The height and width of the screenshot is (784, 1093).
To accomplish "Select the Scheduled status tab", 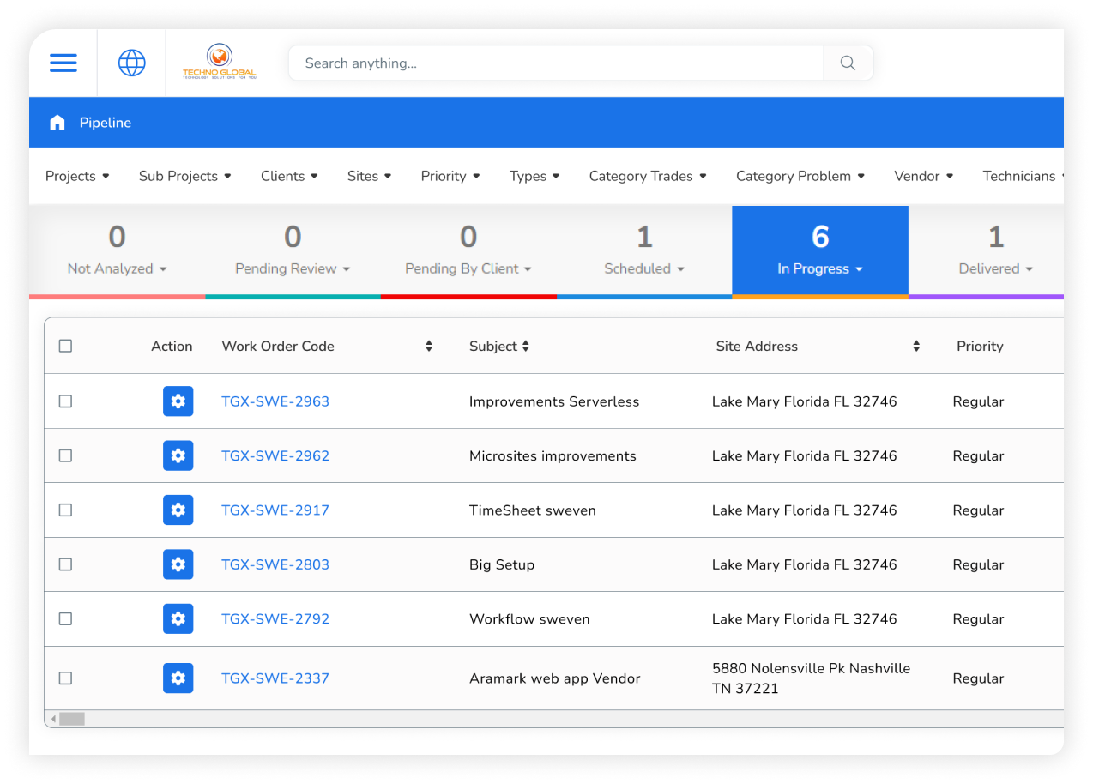I will point(644,250).
